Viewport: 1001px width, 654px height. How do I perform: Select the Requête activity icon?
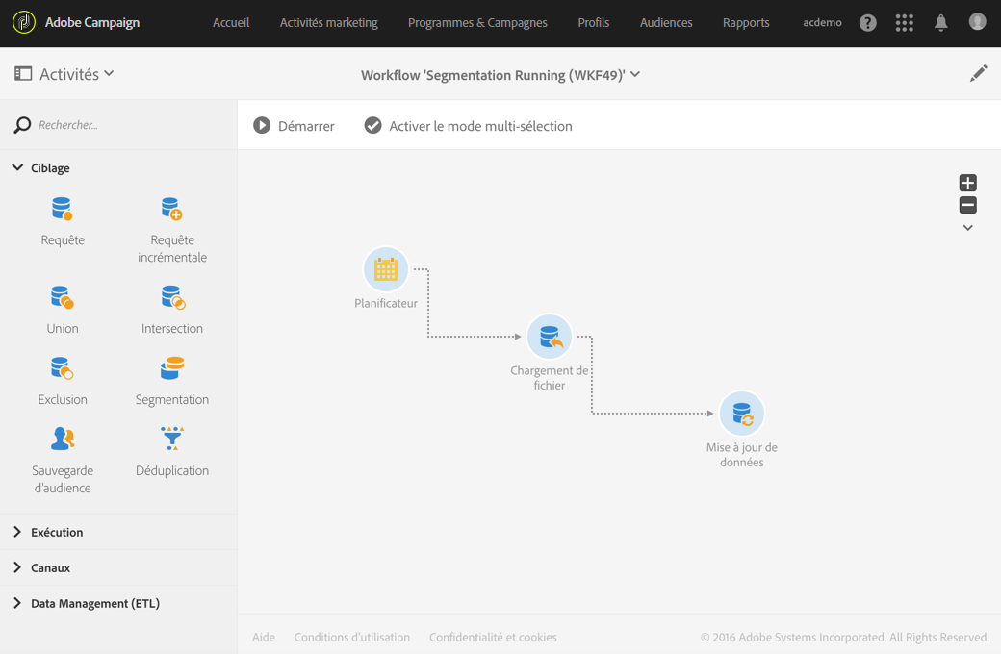tap(63, 209)
